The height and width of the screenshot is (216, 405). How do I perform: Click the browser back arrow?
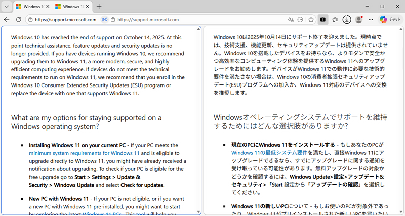[x=7, y=20]
